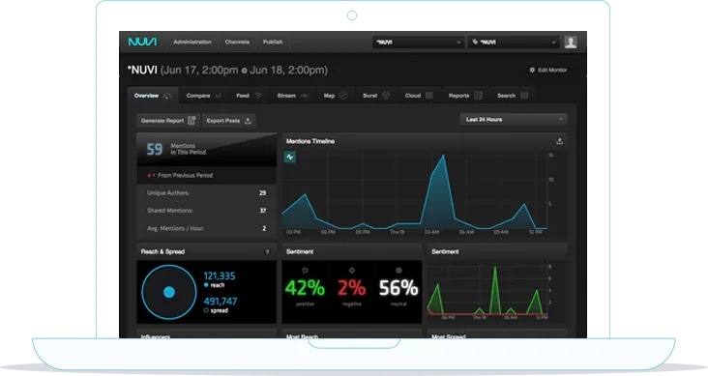Switch to the Feed tab
This screenshot has width=708, height=376.
click(x=249, y=96)
